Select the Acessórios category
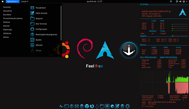This screenshot has height=109, width=189. tap(7, 11)
